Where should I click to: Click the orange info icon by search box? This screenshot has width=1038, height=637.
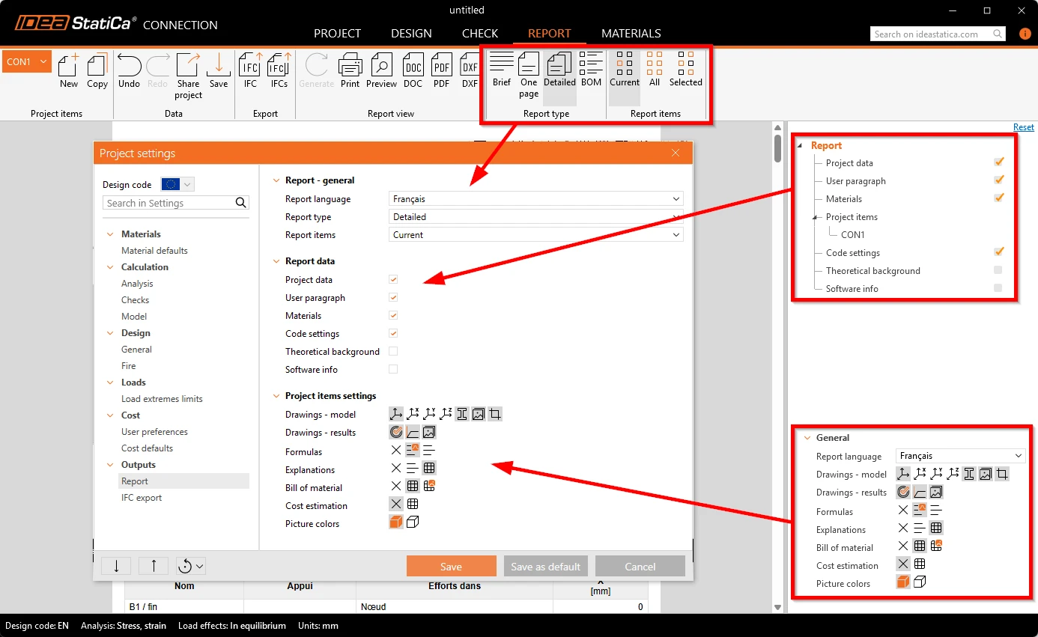coord(1025,34)
